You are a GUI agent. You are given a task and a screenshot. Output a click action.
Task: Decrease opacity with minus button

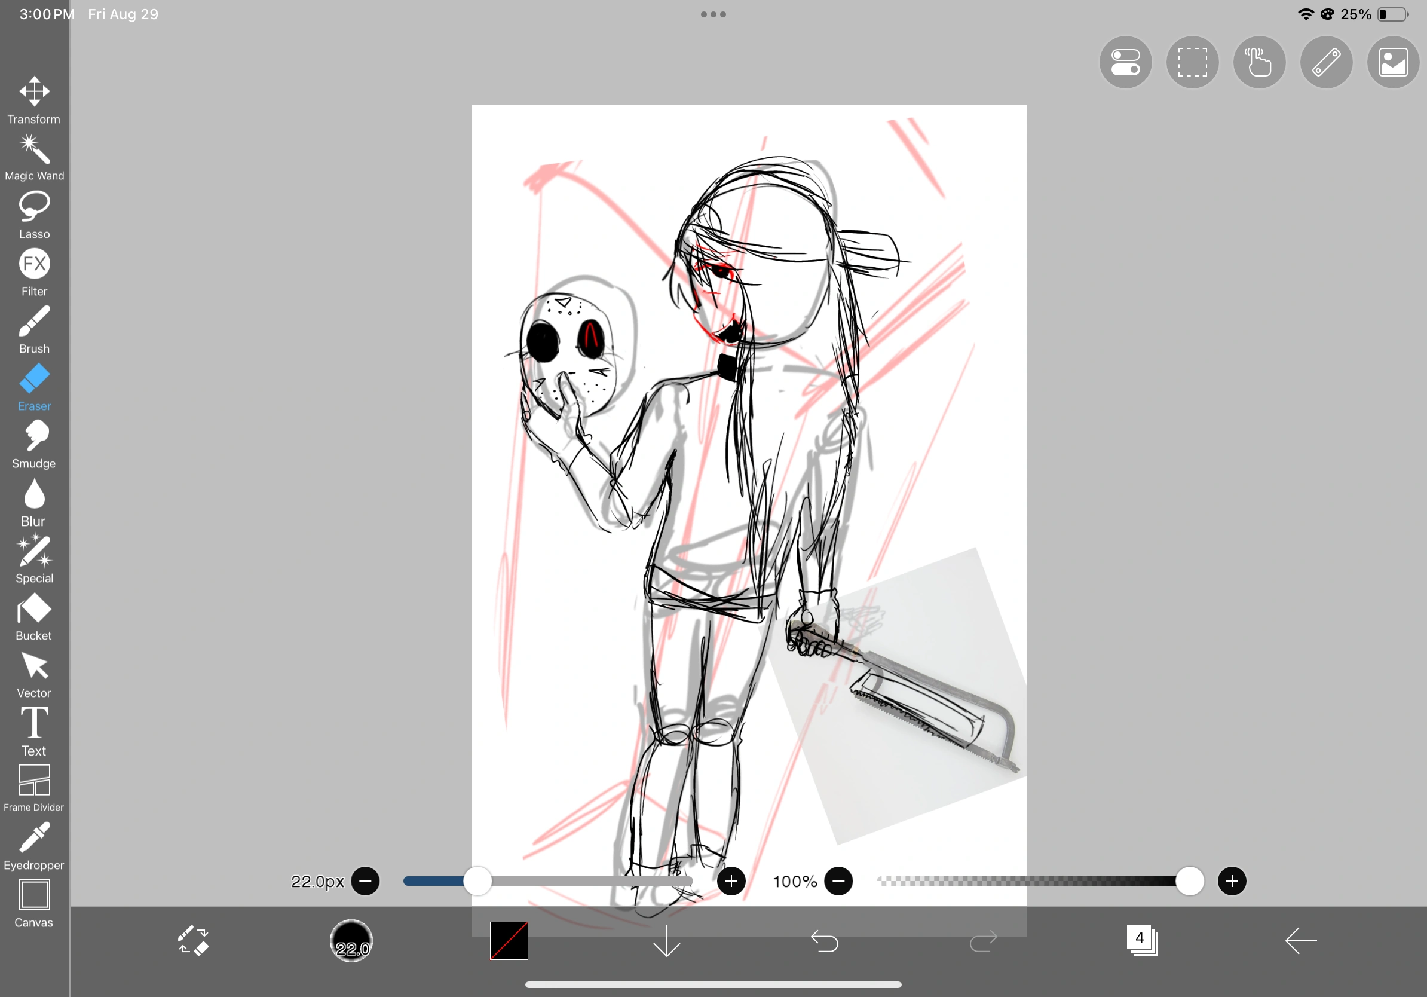pyautogui.click(x=838, y=881)
